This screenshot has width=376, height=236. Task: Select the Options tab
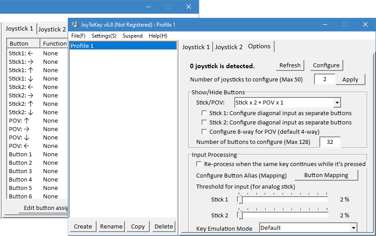point(259,46)
